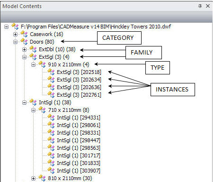Click the IntSgl (1) (38) family icon
Viewport: 214px width, 182px height.
coord(33,102)
